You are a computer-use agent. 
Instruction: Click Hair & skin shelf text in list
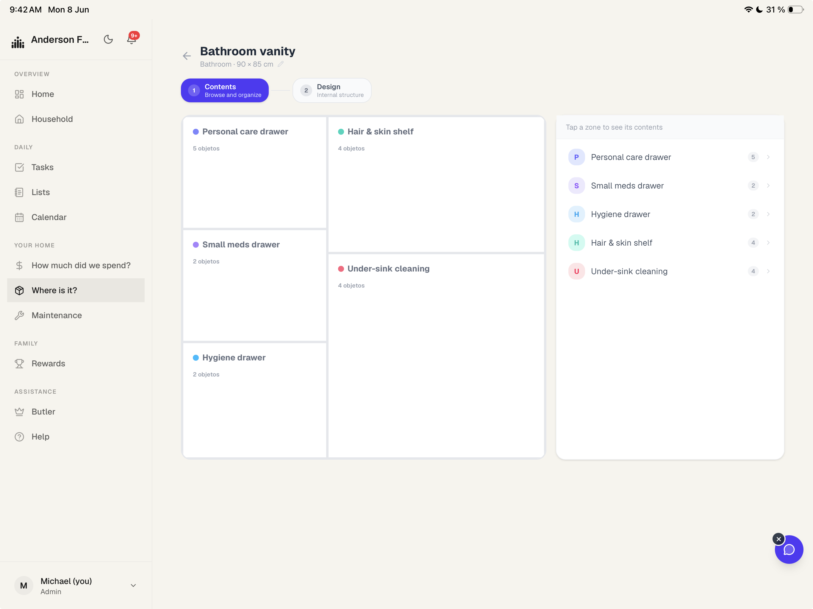pos(622,242)
